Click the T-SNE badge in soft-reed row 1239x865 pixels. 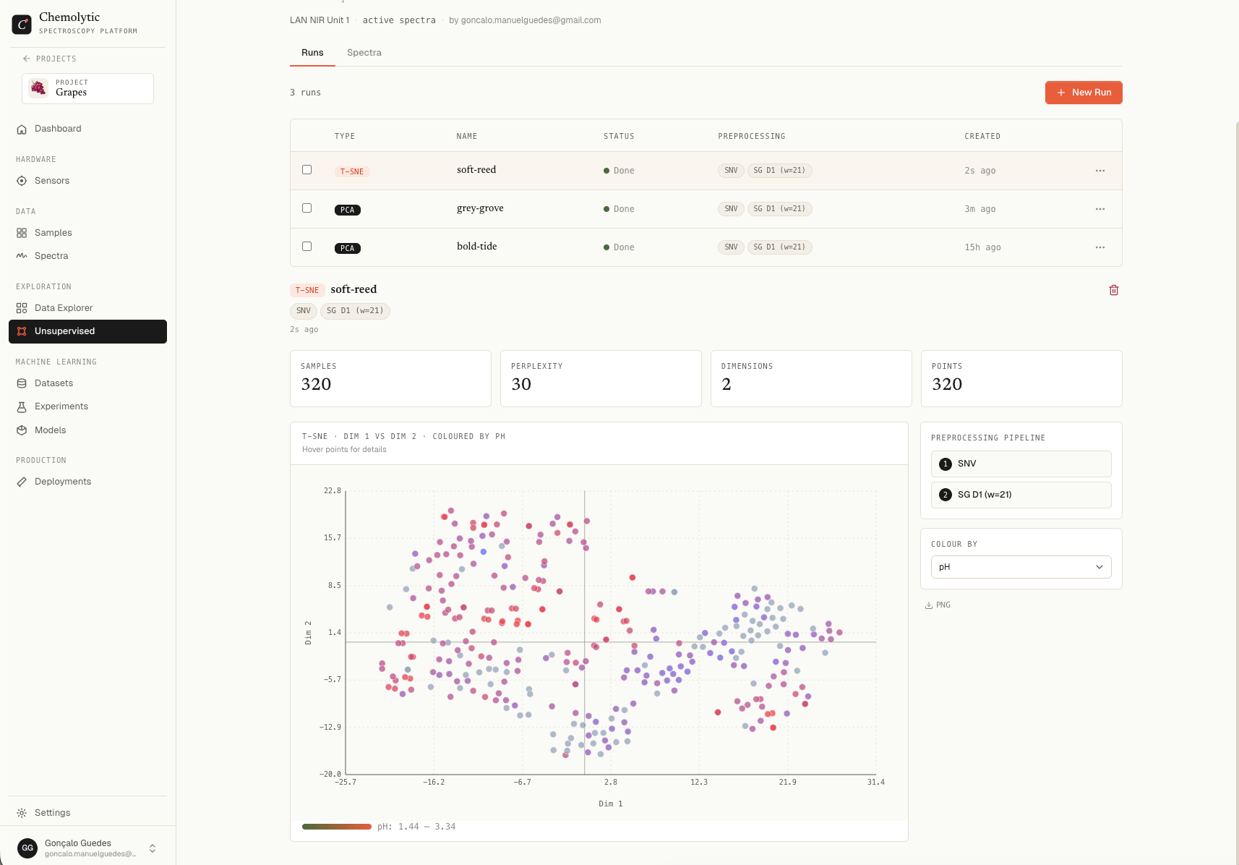[352, 171]
